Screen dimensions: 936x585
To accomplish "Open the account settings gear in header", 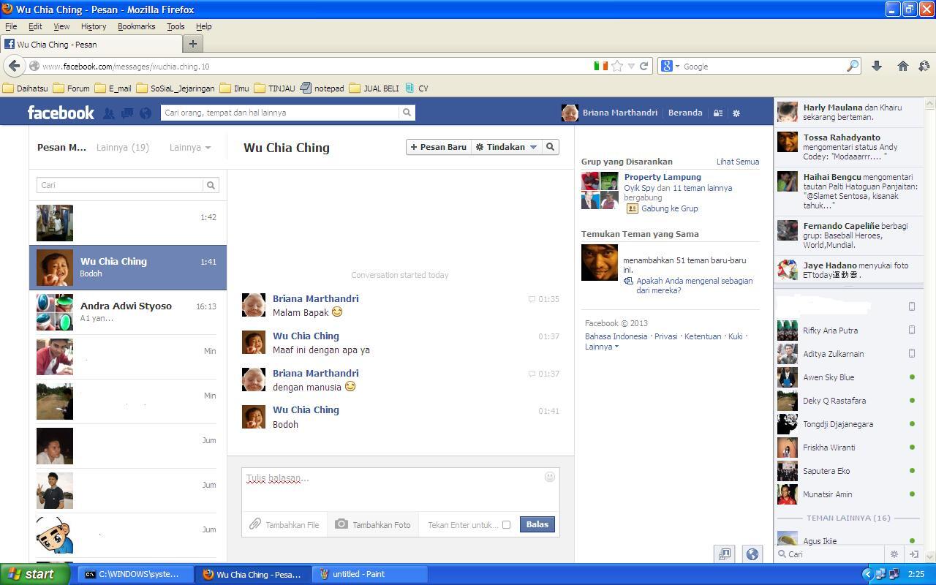I will [736, 113].
